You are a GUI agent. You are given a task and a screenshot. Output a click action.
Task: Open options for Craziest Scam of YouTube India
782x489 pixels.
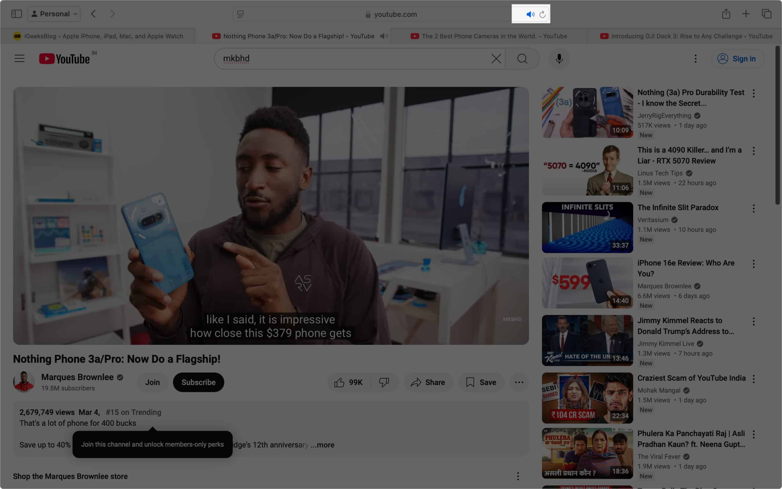[754, 379]
